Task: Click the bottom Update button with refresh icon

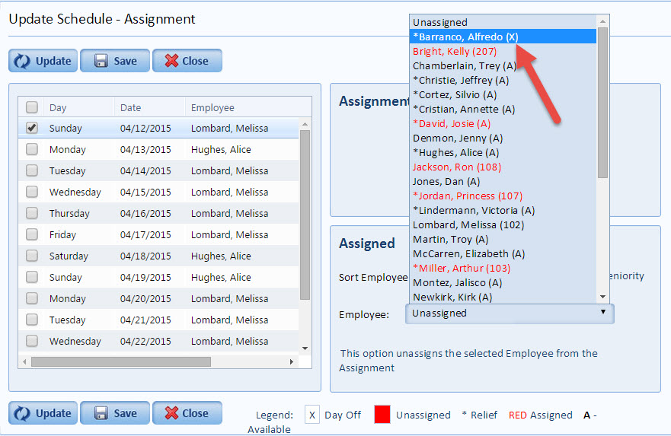Action: pyautogui.click(x=43, y=413)
